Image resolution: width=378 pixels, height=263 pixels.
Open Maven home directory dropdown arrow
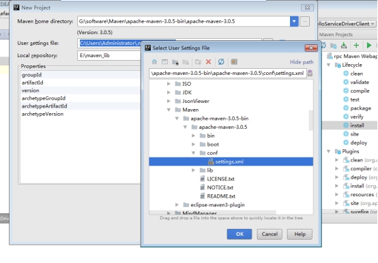point(294,21)
